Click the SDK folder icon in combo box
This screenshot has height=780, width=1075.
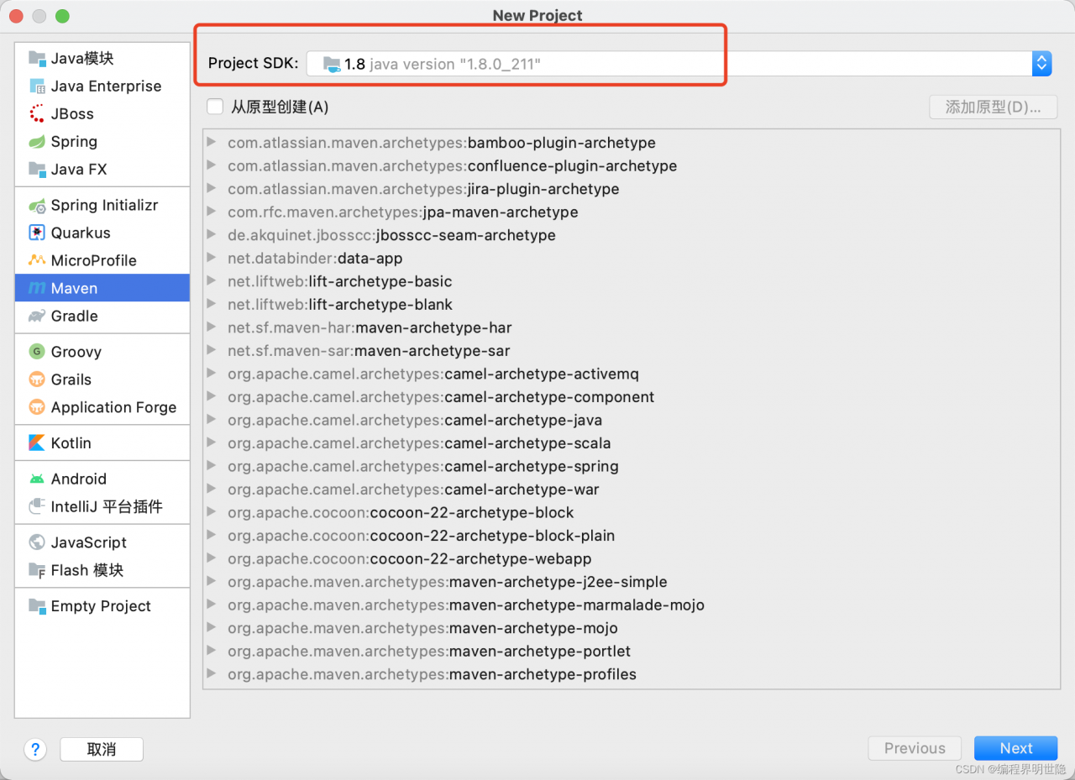click(x=333, y=64)
